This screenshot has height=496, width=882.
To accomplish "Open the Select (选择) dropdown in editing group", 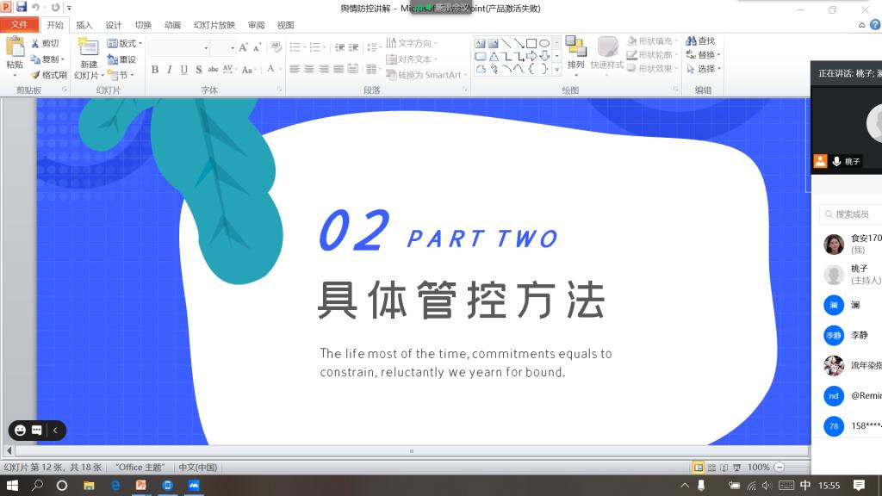I will tap(705, 69).
